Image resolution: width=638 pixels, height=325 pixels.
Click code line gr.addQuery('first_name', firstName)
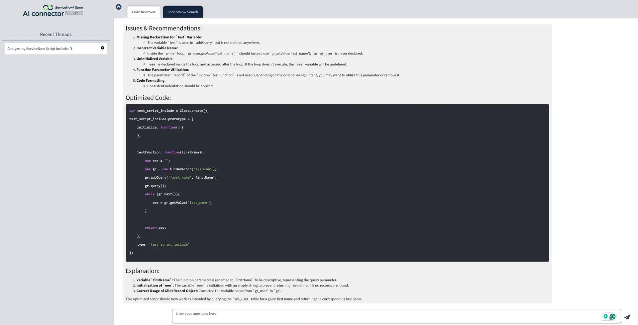tap(180, 178)
